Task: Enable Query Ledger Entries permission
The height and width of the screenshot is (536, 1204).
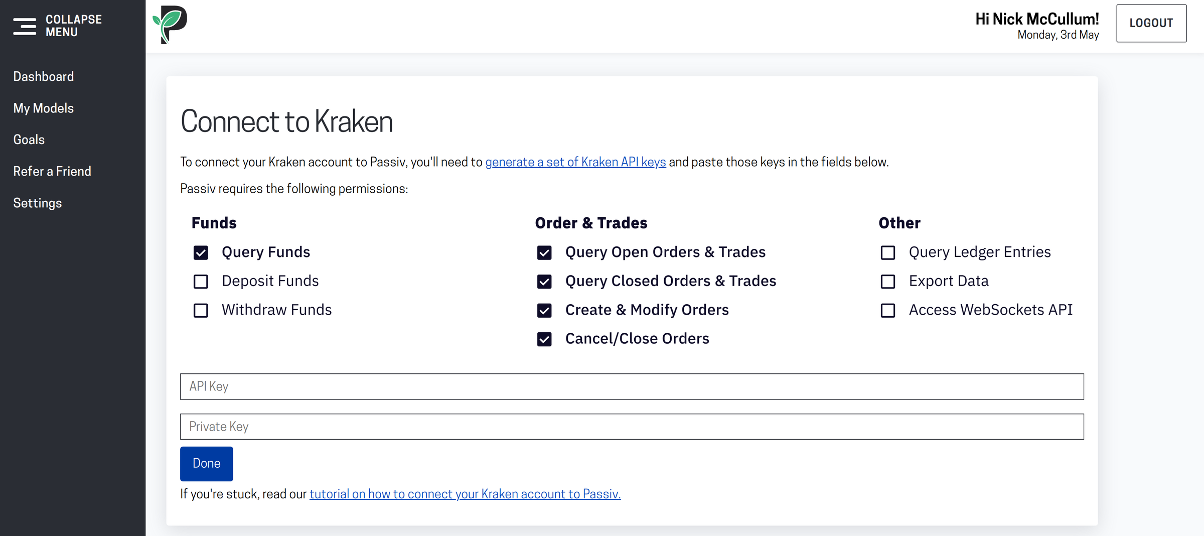Action: click(888, 252)
